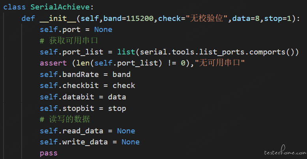Click self.port = None line

(76, 30)
